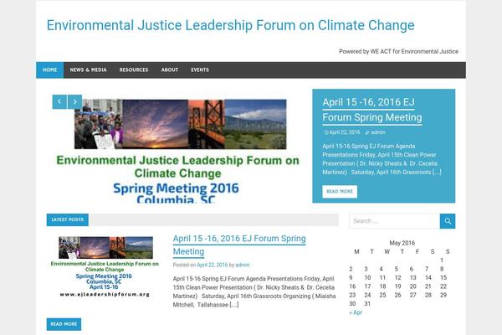Open the latest post thumbnail image
This screenshot has height=335, width=502.
[105, 267]
